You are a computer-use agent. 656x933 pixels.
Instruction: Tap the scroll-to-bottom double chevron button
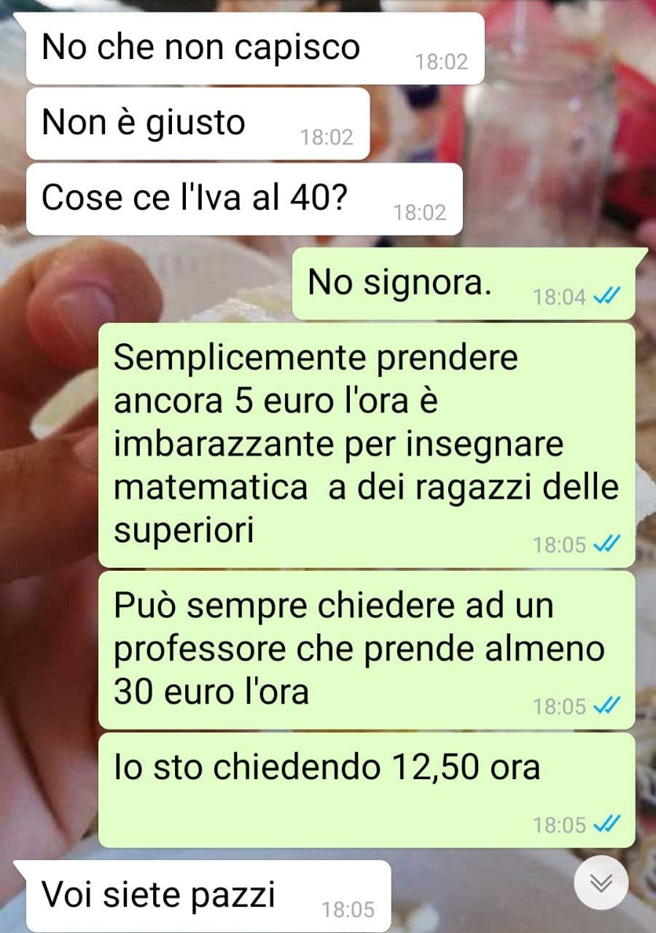601,883
